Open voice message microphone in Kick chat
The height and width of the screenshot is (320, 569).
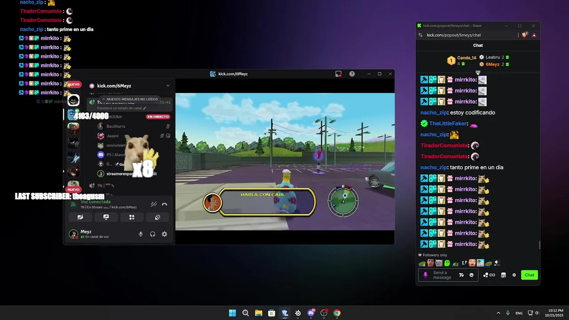425,275
